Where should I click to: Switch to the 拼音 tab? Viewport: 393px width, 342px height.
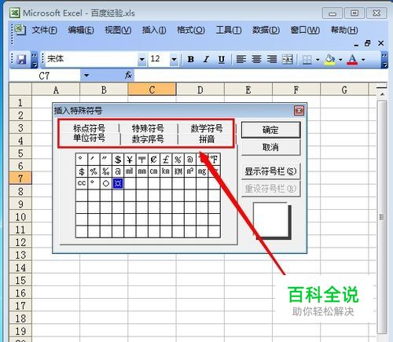(207, 139)
